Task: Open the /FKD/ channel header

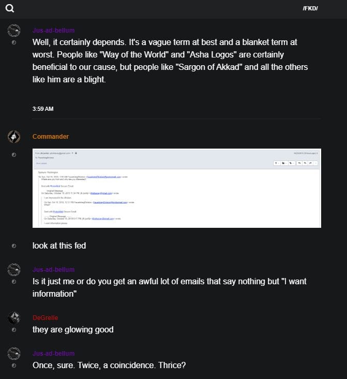Action: point(310,9)
